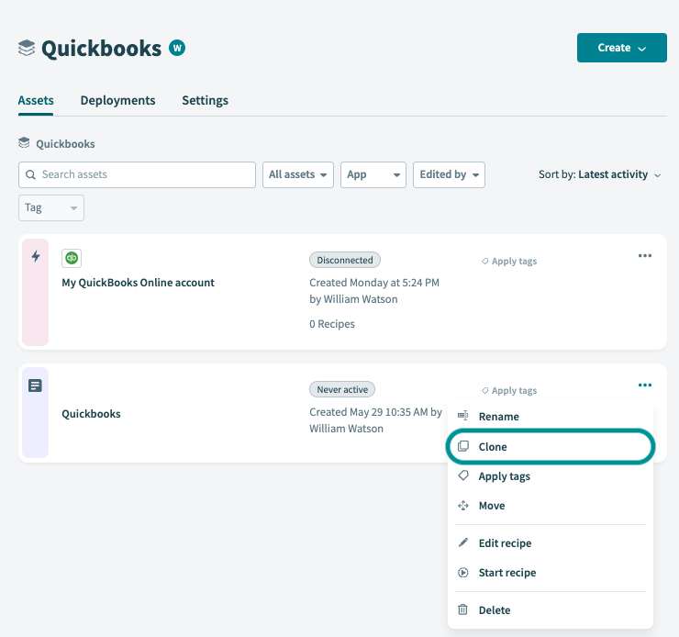This screenshot has width=679, height=637.
Task: Expand the App filter dropdown
Action: click(x=373, y=174)
